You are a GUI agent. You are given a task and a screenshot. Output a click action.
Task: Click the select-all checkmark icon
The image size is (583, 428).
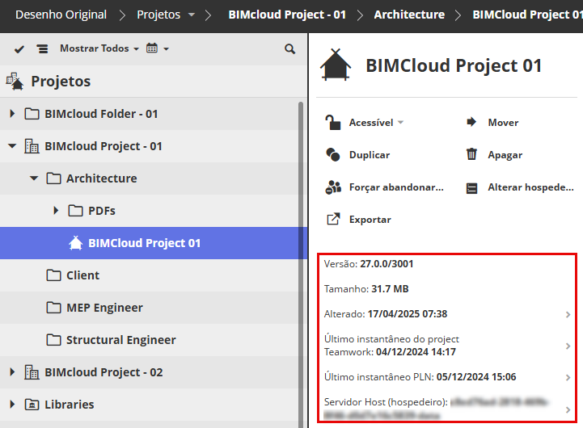coord(19,49)
